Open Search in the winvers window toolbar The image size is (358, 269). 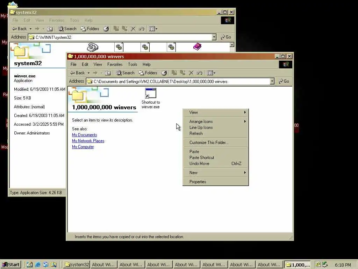click(126, 73)
